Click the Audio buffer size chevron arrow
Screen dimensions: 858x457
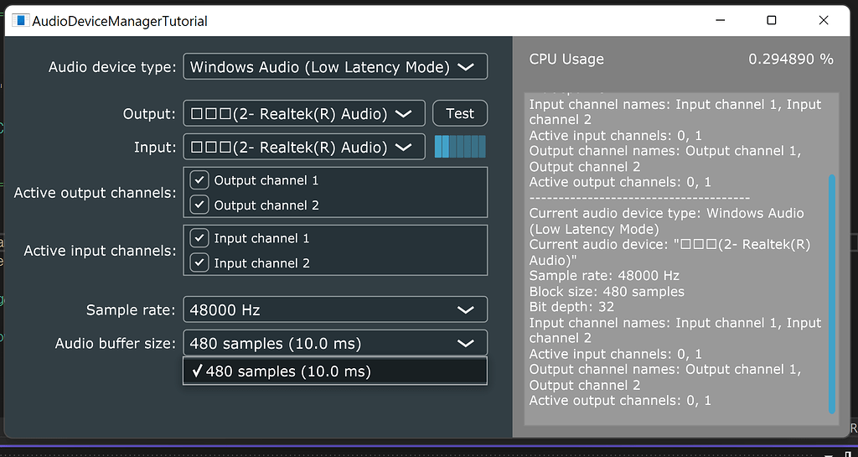(466, 343)
